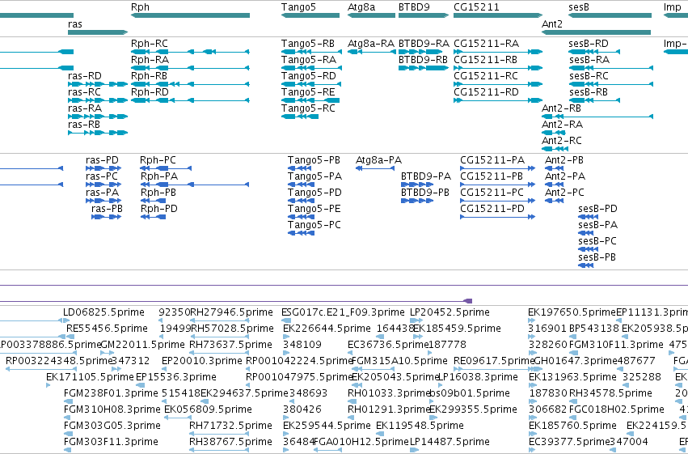The height and width of the screenshot is (454, 688).
Task: Click the ras gene feature
Action: click(x=98, y=32)
